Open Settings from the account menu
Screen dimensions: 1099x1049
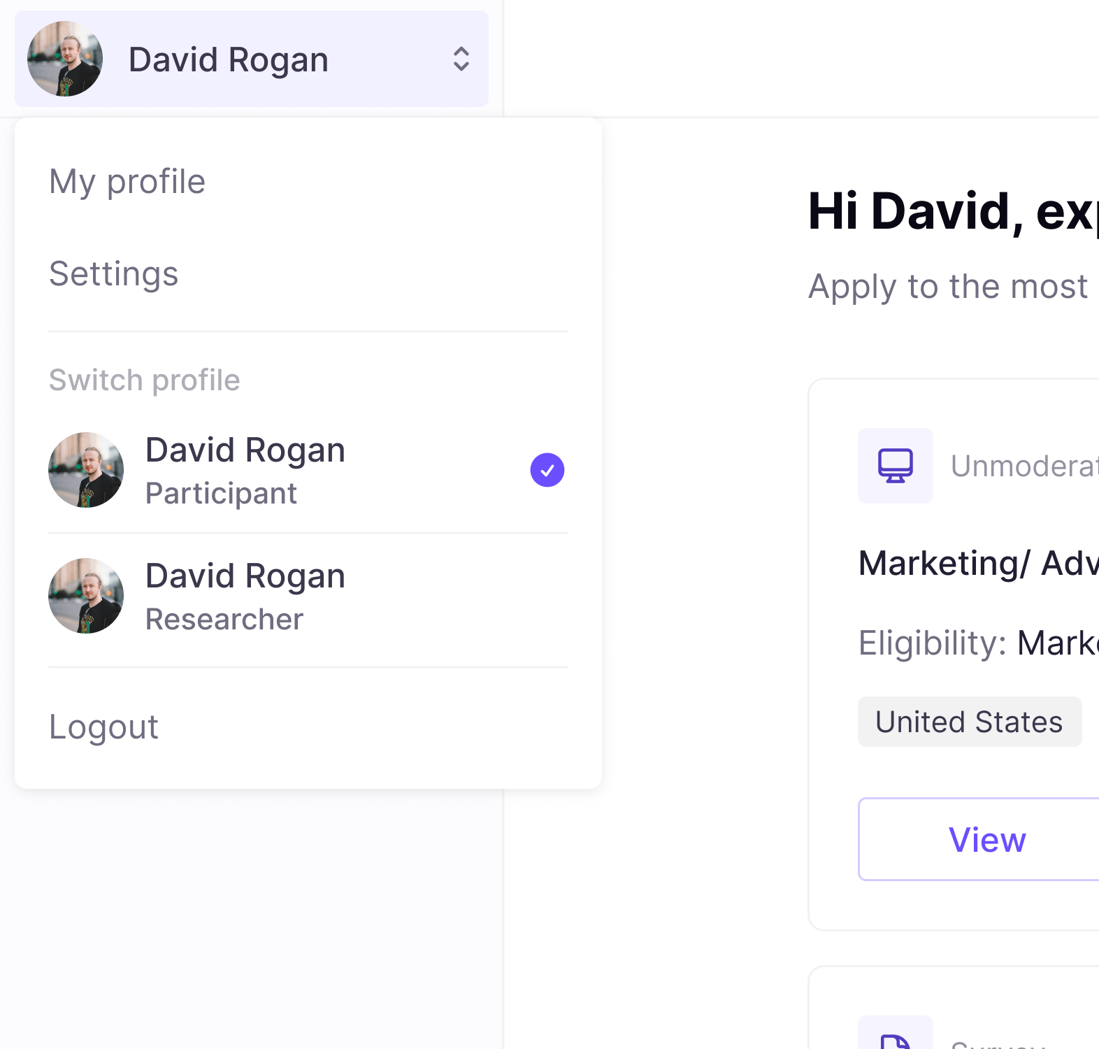coord(114,274)
